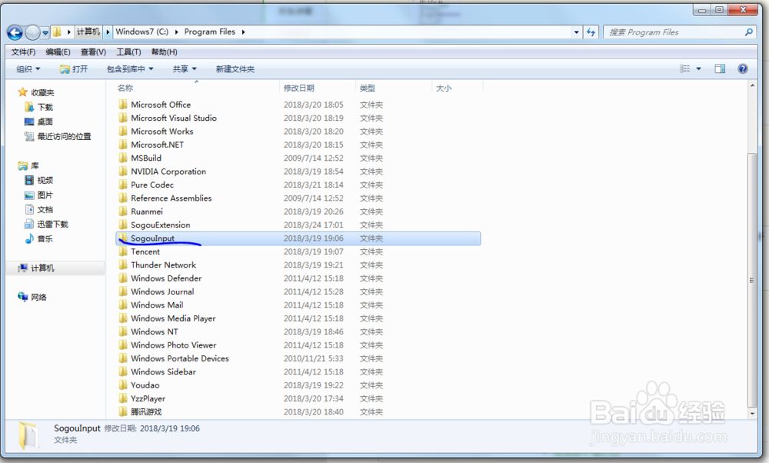The height and width of the screenshot is (463, 769).
Task: Open 视频 library
Action: pyautogui.click(x=45, y=181)
